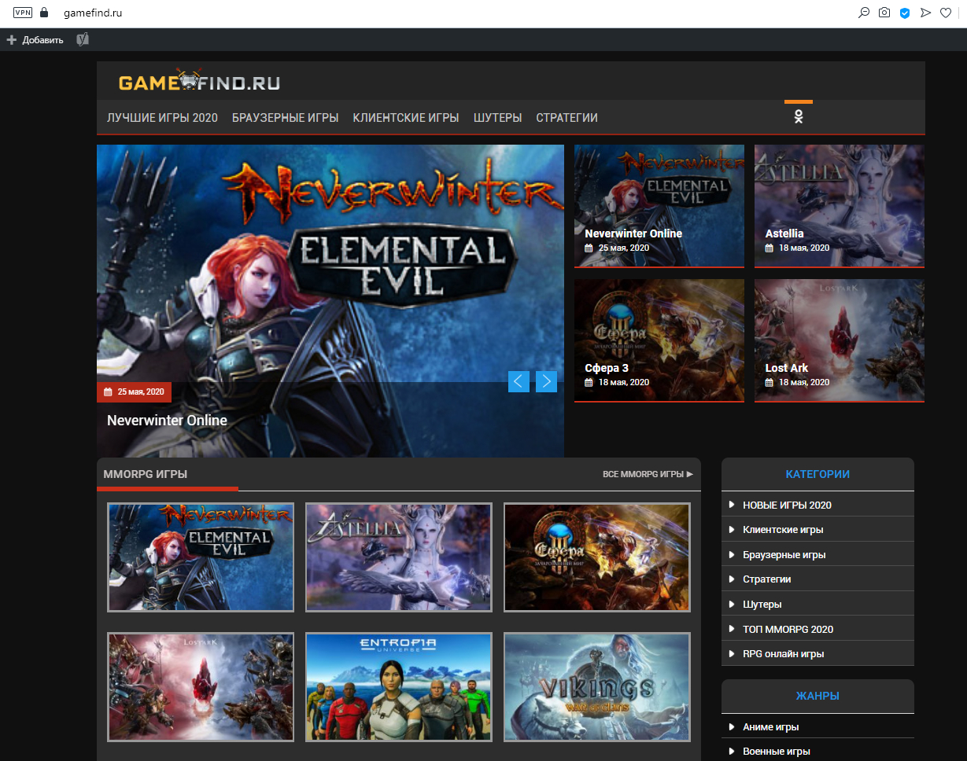Viewport: 967px width, 761px height.
Task: Click the address bar gamefind.ru
Action: (x=93, y=13)
